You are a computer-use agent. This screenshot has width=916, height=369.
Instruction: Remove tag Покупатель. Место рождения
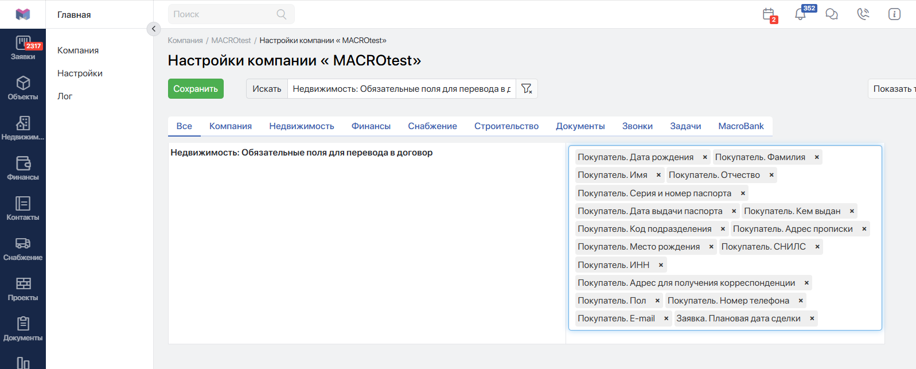tap(711, 247)
